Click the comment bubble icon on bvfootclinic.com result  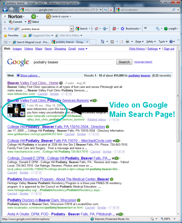point(63,94)
